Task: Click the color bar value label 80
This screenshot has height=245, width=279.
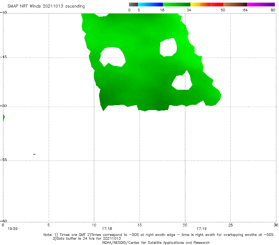Action: tap(273, 10)
